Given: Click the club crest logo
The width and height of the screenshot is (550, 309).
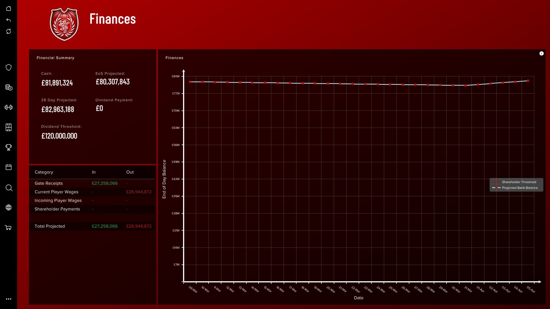Looking at the screenshot, I should [x=64, y=24].
